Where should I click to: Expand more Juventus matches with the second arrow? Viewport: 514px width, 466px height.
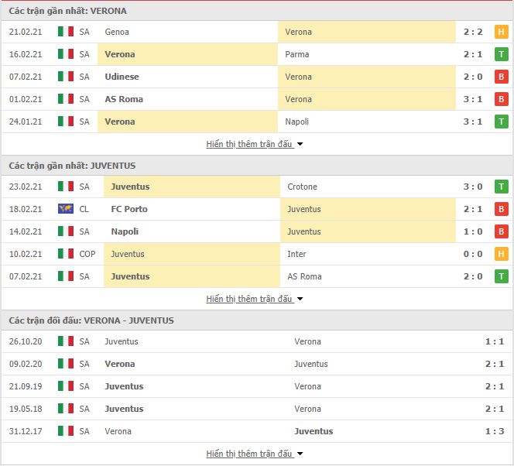pyautogui.click(x=300, y=299)
